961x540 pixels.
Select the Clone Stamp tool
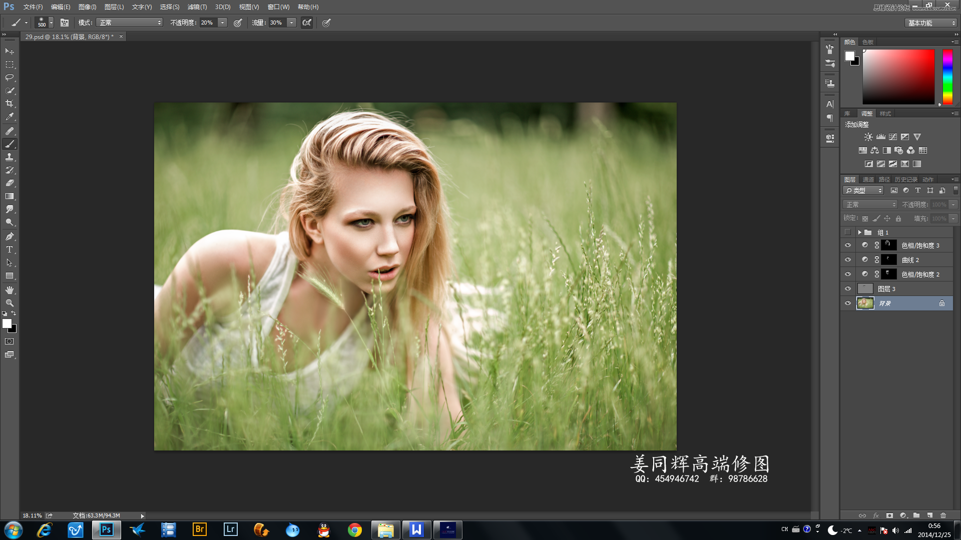10,157
